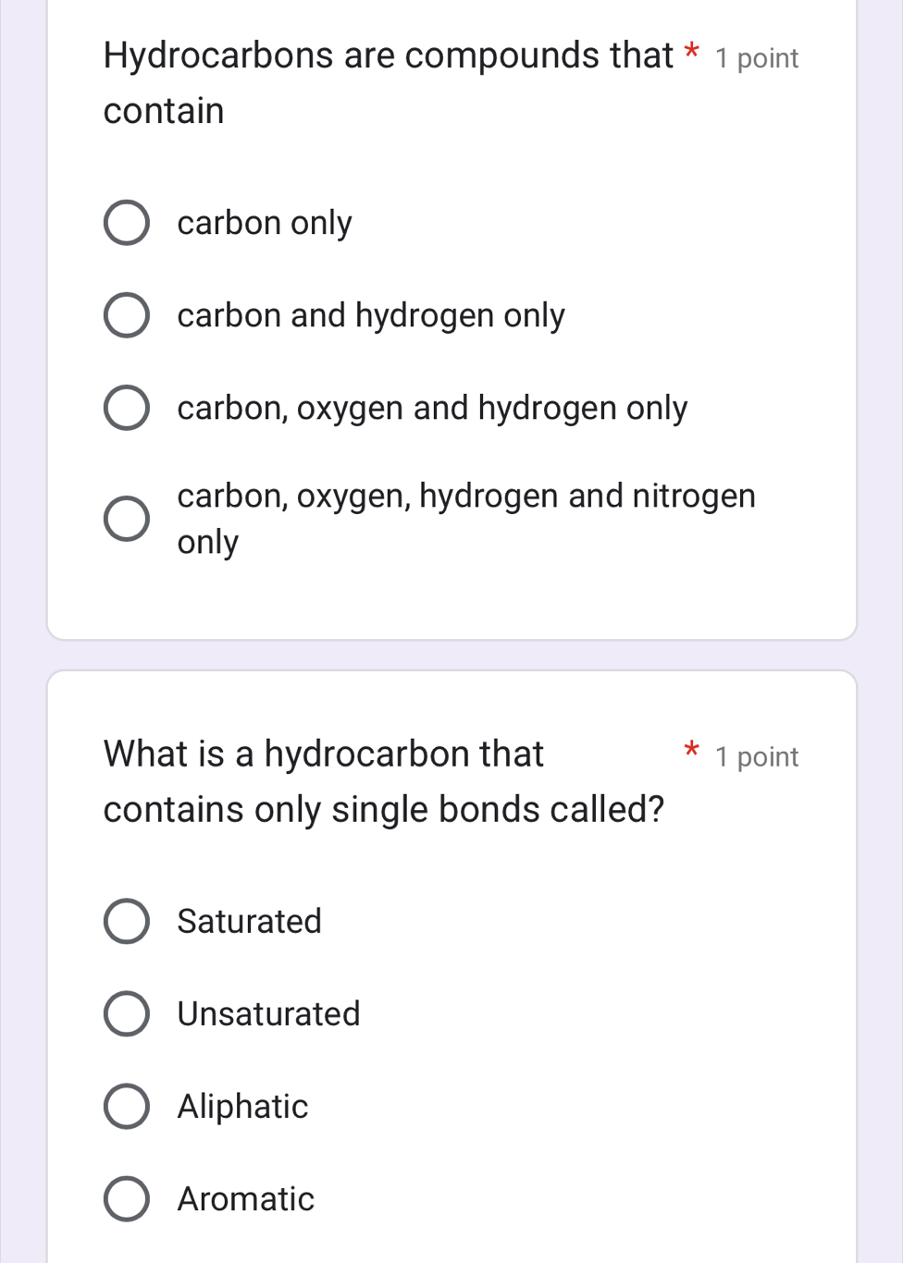
Task: Click the 'carbon and hydrogen only' label text
Action: tap(371, 315)
